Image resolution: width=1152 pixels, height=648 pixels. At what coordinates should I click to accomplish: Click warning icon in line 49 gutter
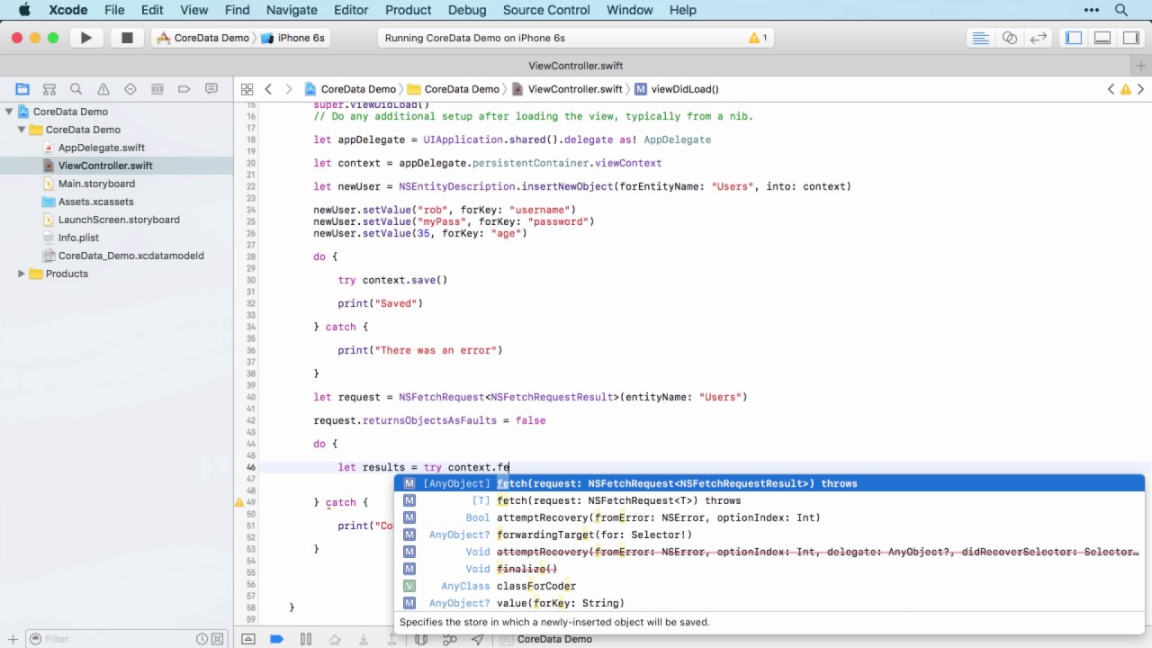pos(239,502)
